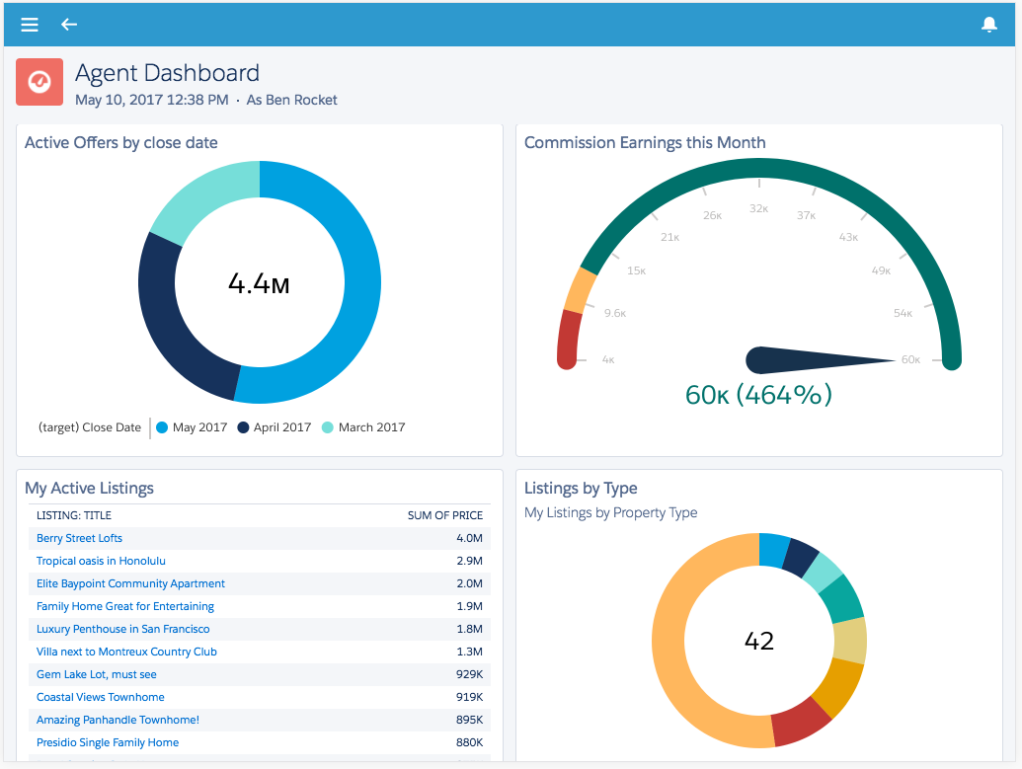Open Luxury Penthouse in San Francisco

click(x=123, y=630)
